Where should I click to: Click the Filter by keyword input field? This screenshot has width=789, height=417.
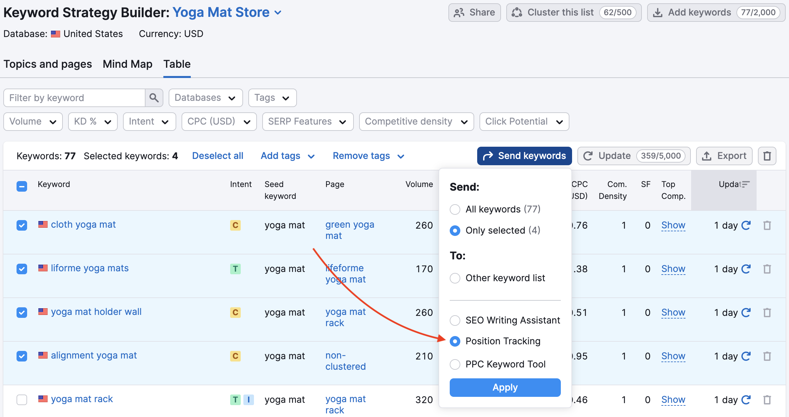point(75,97)
